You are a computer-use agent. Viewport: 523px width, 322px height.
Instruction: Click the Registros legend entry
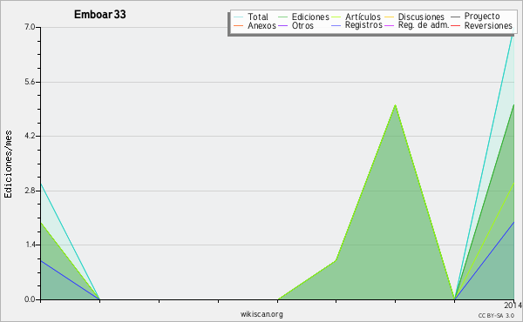363,25
